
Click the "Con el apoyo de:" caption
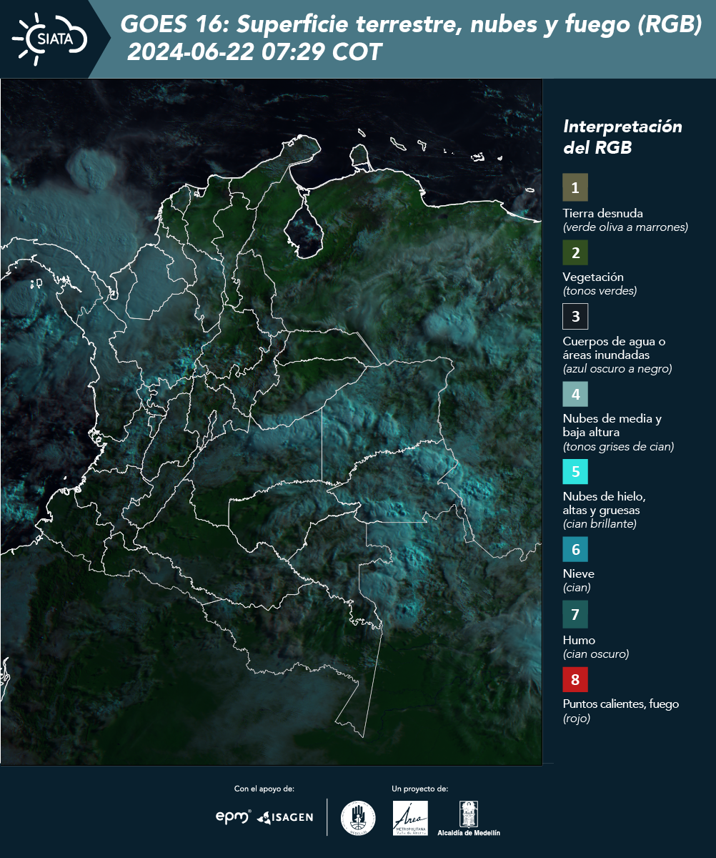click(x=264, y=789)
